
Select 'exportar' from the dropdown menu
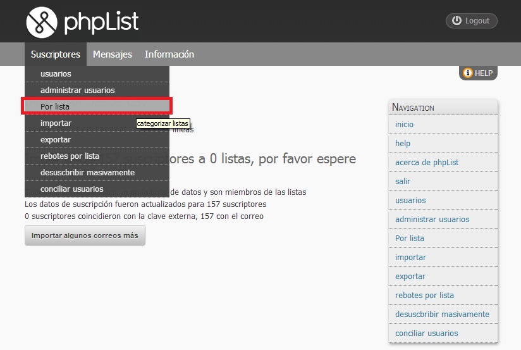(56, 140)
